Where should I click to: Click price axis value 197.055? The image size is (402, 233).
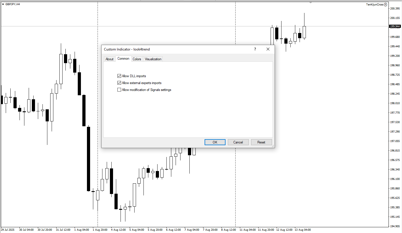[x=395, y=141]
